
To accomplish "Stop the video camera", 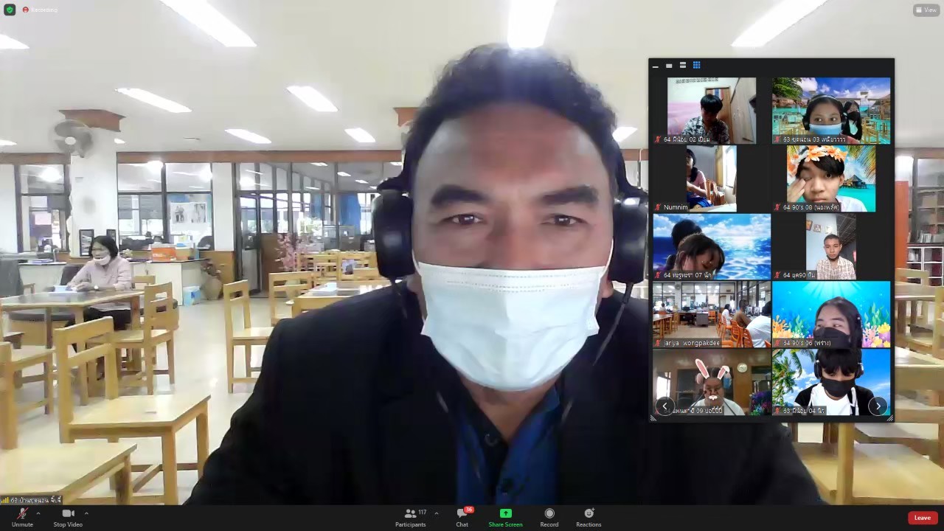I will 68,514.
